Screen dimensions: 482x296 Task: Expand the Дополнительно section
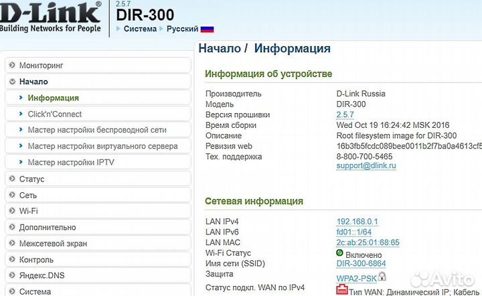coord(98,228)
